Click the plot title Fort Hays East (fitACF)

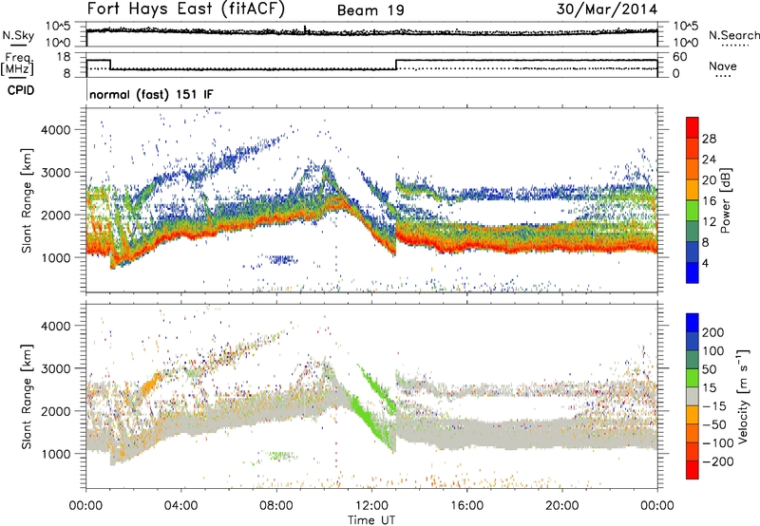point(186,9)
